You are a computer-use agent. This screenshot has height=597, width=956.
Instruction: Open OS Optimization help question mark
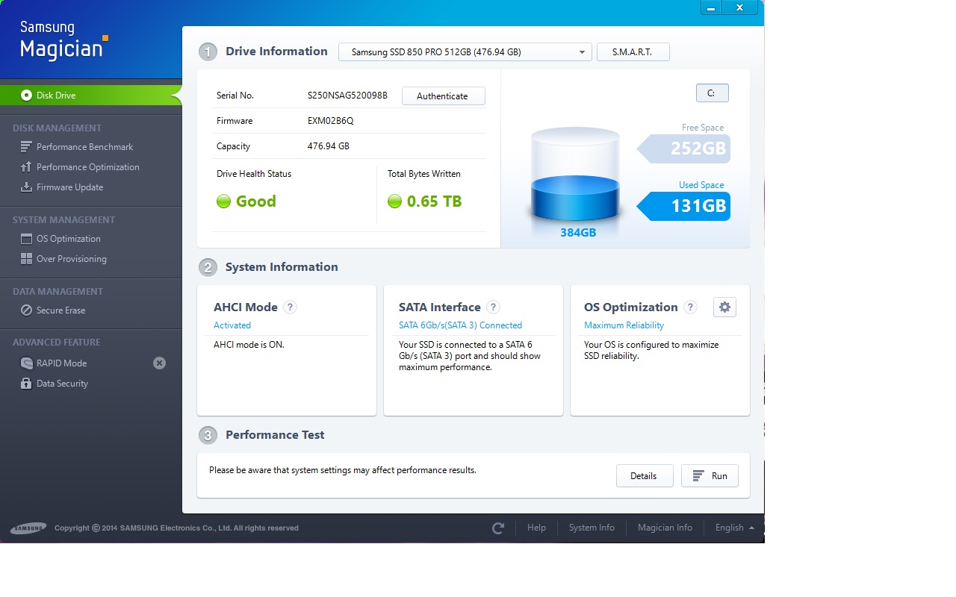click(x=690, y=307)
